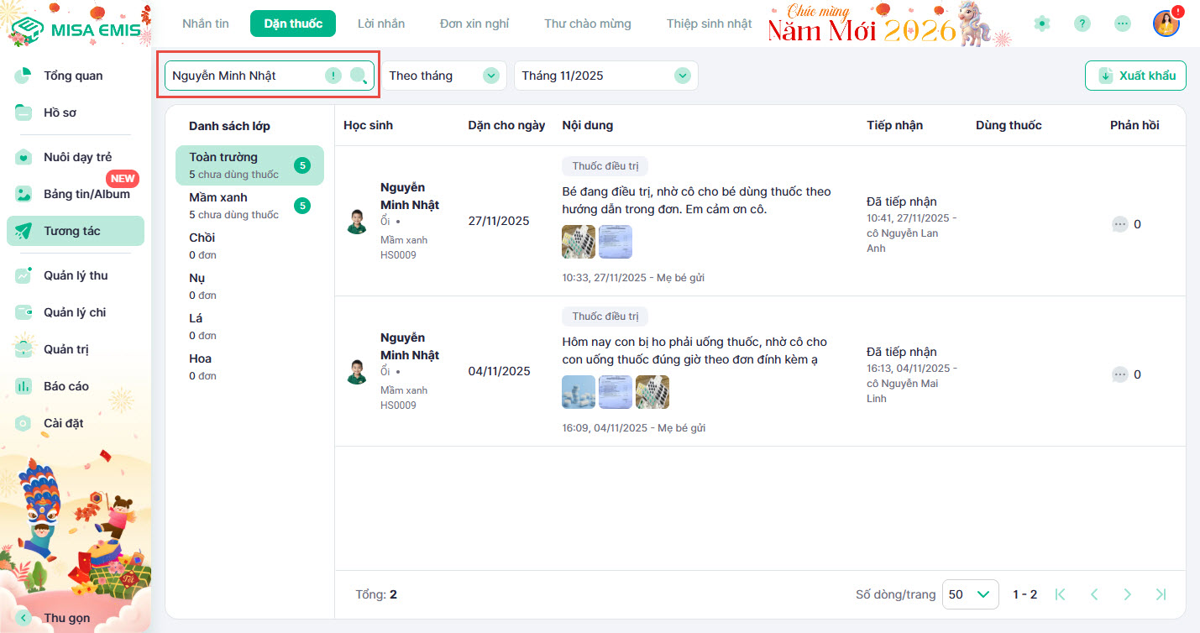Open first medicine photo thumbnail of 04/11/2025 entry
This screenshot has width=1200, height=633.
pyautogui.click(x=578, y=392)
